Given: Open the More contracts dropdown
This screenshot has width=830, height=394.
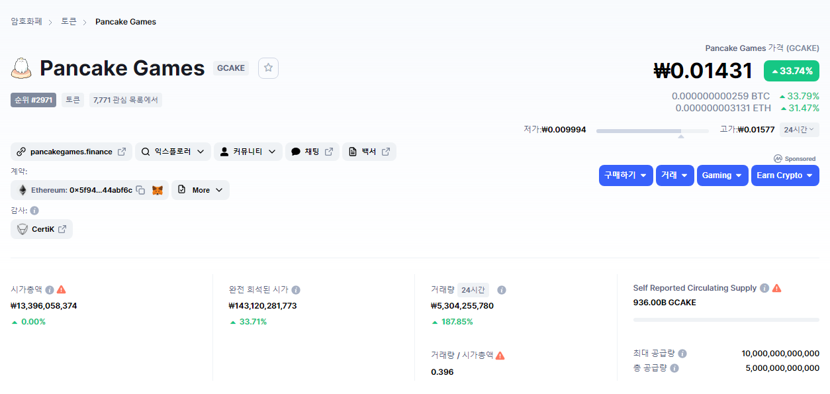Looking at the screenshot, I should 201,190.
